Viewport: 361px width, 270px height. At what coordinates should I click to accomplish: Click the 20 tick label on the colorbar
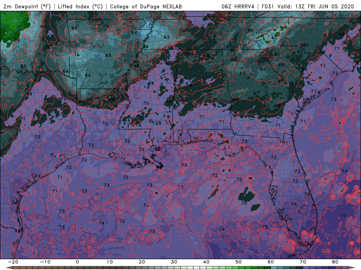pyautogui.click(x=142, y=262)
